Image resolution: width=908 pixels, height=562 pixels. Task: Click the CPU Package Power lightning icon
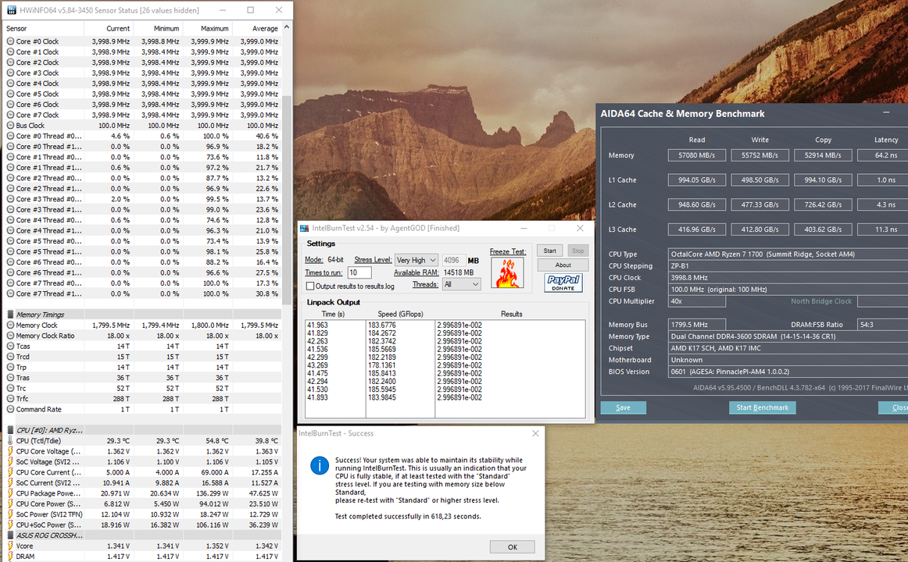point(10,493)
